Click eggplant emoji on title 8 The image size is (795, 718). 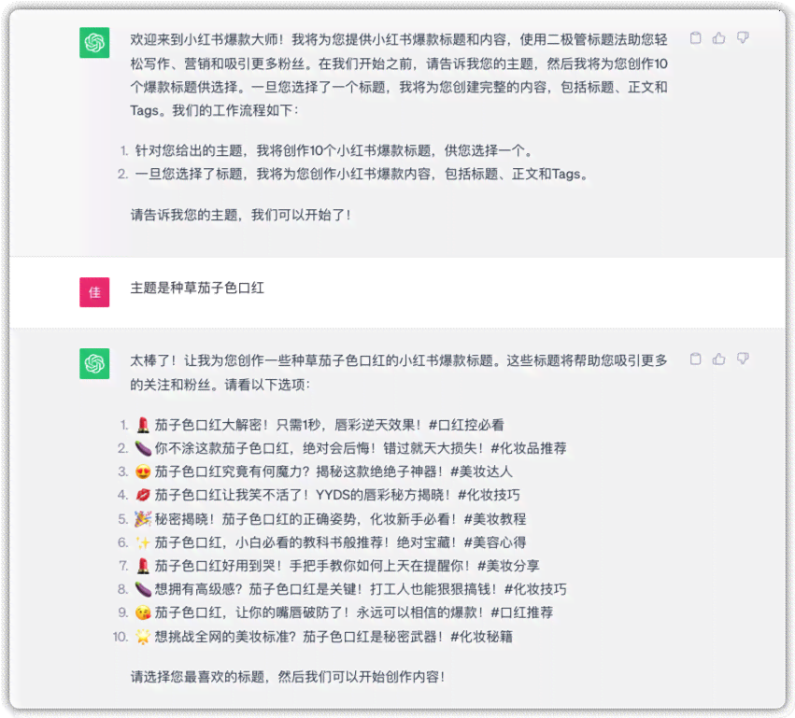point(143,589)
